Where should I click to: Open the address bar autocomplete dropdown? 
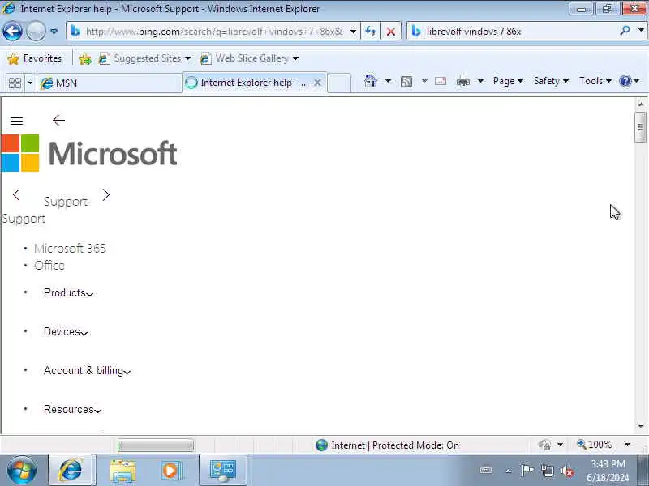(x=353, y=32)
